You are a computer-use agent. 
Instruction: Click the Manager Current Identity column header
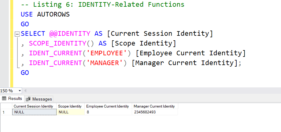tap(154, 106)
